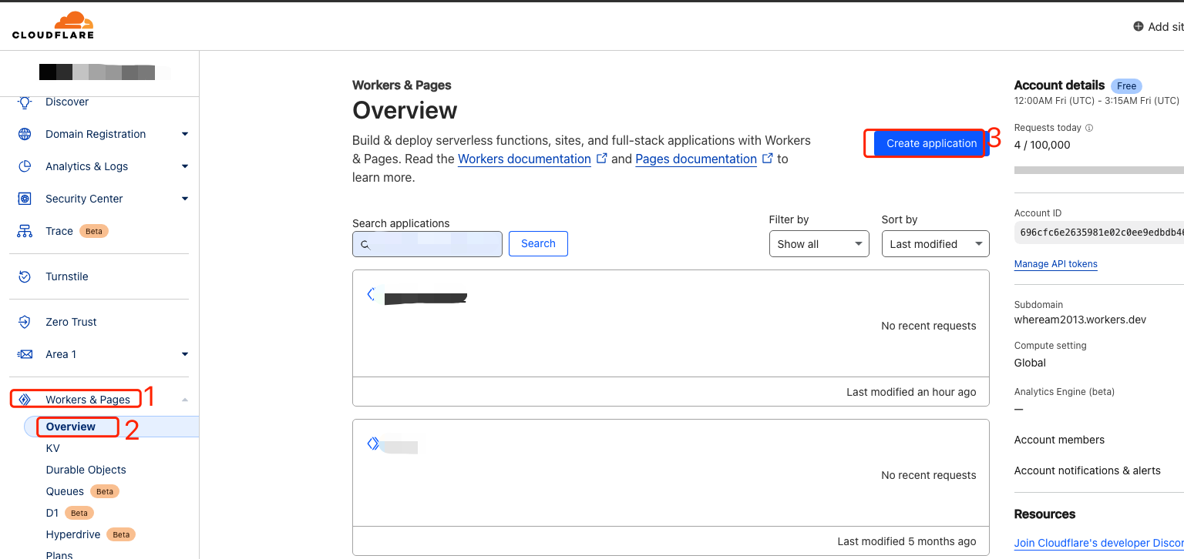Open the first application card, modified an hour ago
The width and height of the screenshot is (1184, 559).
671,338
